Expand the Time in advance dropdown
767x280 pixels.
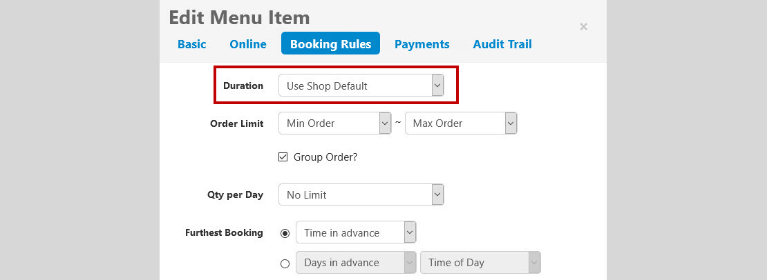[x=356, y=232]
